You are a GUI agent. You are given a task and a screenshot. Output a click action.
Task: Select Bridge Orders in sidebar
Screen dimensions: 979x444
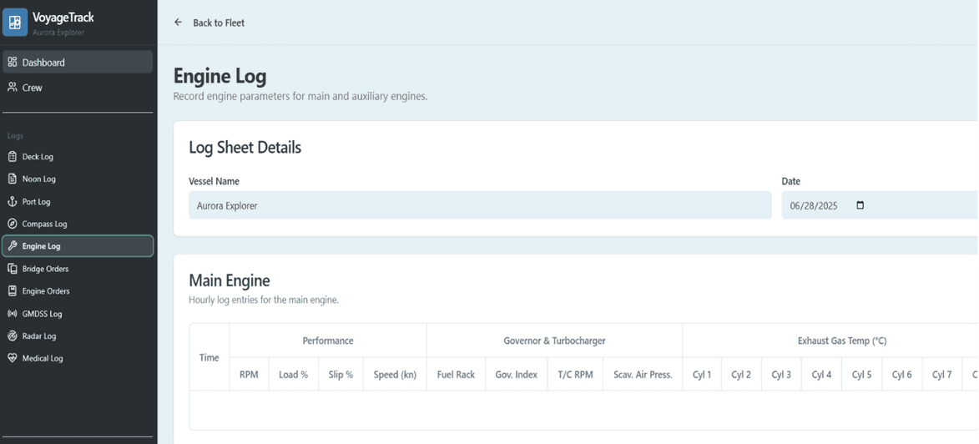pyautogui.click(x=45, y=269)
